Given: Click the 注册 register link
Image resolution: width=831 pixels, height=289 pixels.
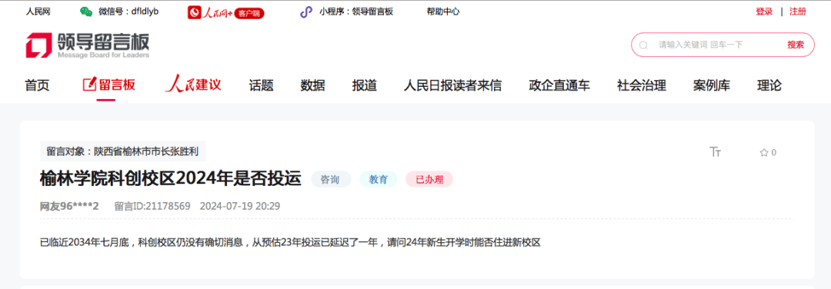Looking at the screenshot, I should point(798,12).
